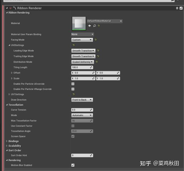Toggle Motion Blur Enabled checkbox
Image resolution: width=184 pixels, height=171 pixels.
[73, 165]
